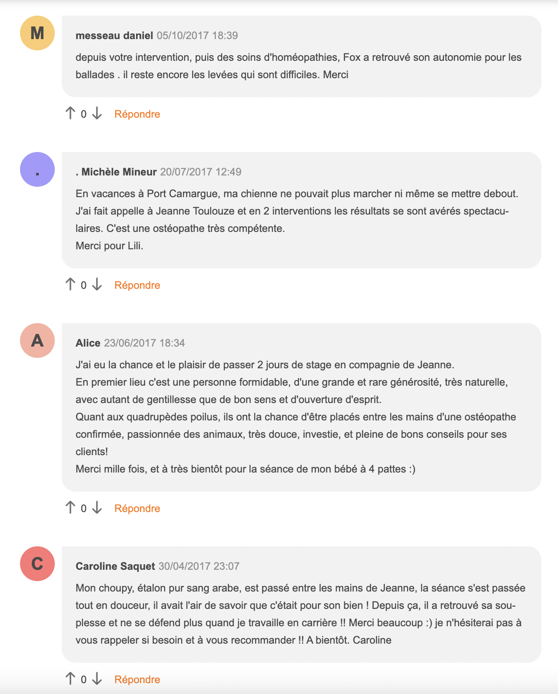Screen dimensions: 558x694
Task: Click the salmon A avatar
Action: click(x=37, y=340)
